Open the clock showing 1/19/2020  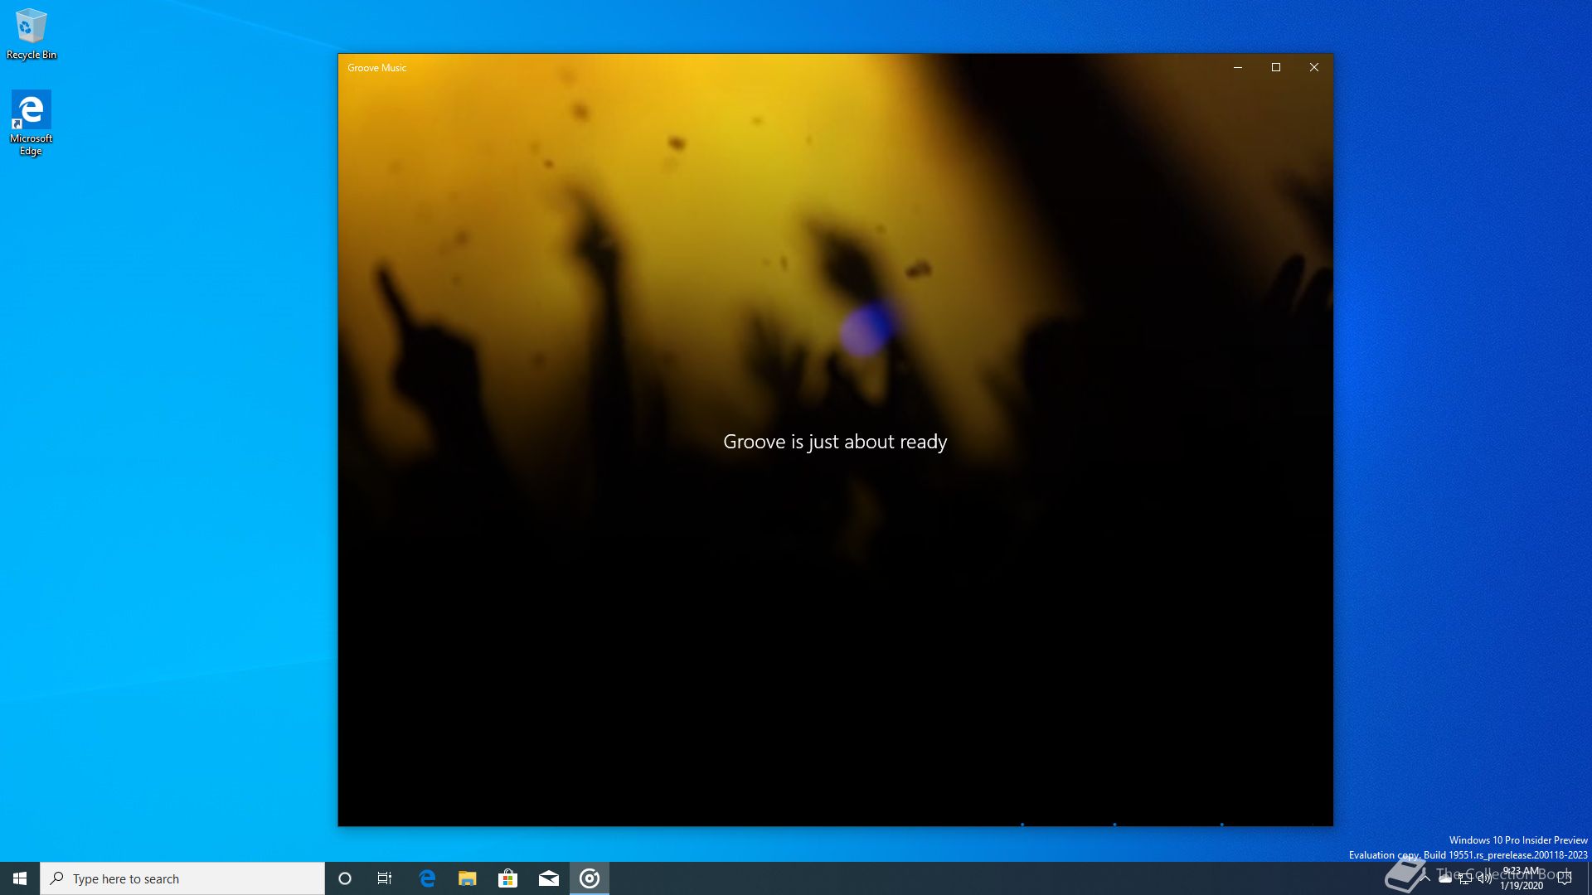coord(1522,878)
